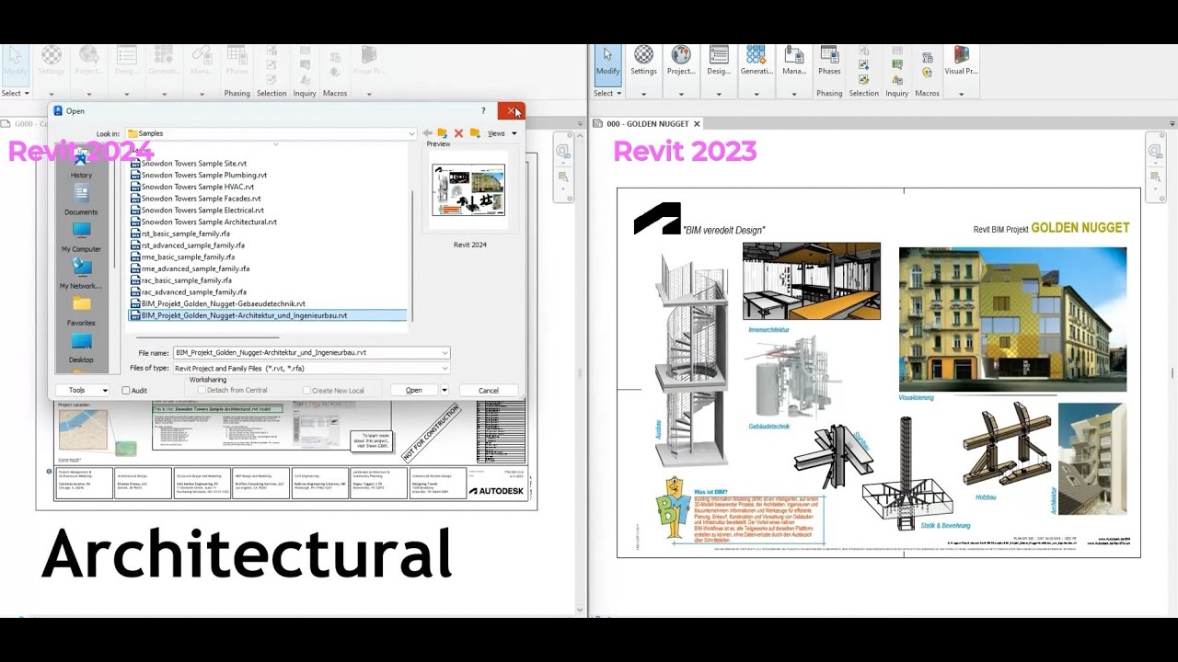
Task: Open My Computer place in Open dialog sidebar
Action: click(81, 236)
